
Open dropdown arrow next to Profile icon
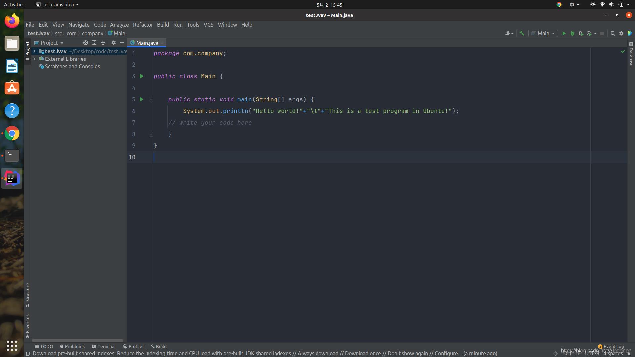coord(595,34)
